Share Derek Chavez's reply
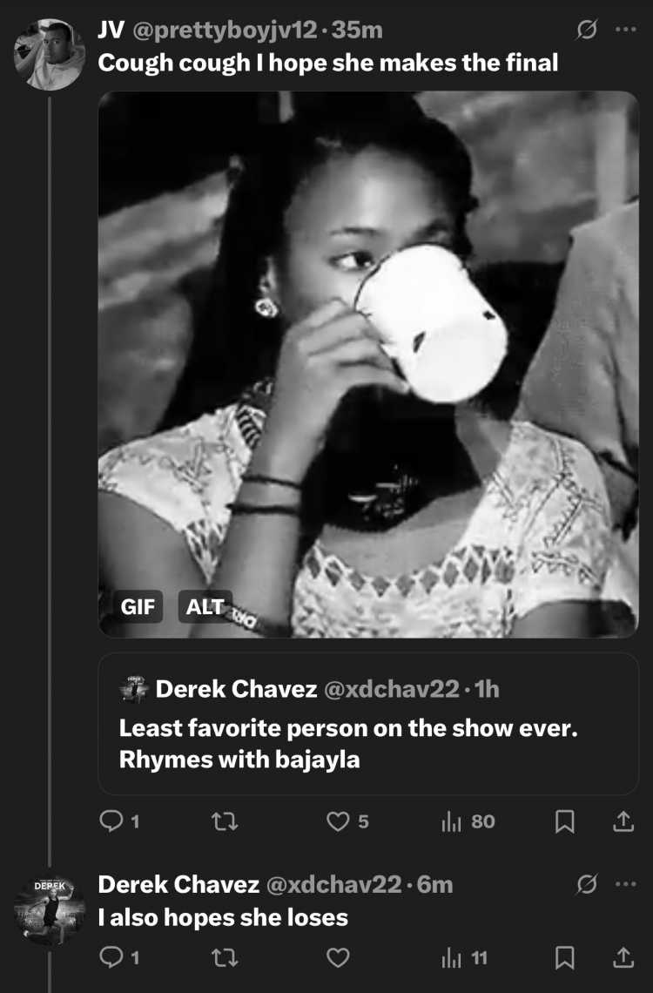 (x=623, y=957)
